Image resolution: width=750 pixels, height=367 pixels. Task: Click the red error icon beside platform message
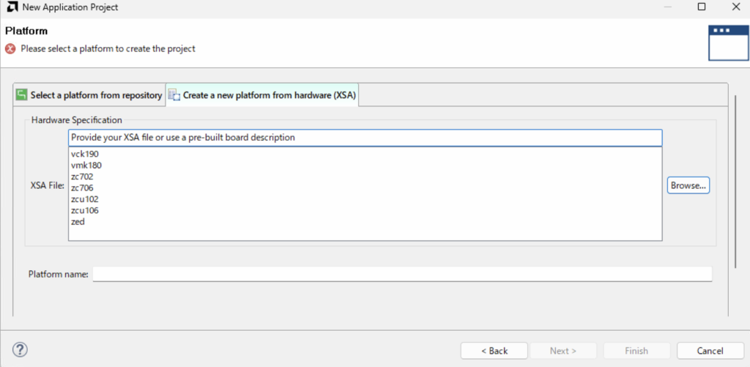coord(10,49)
